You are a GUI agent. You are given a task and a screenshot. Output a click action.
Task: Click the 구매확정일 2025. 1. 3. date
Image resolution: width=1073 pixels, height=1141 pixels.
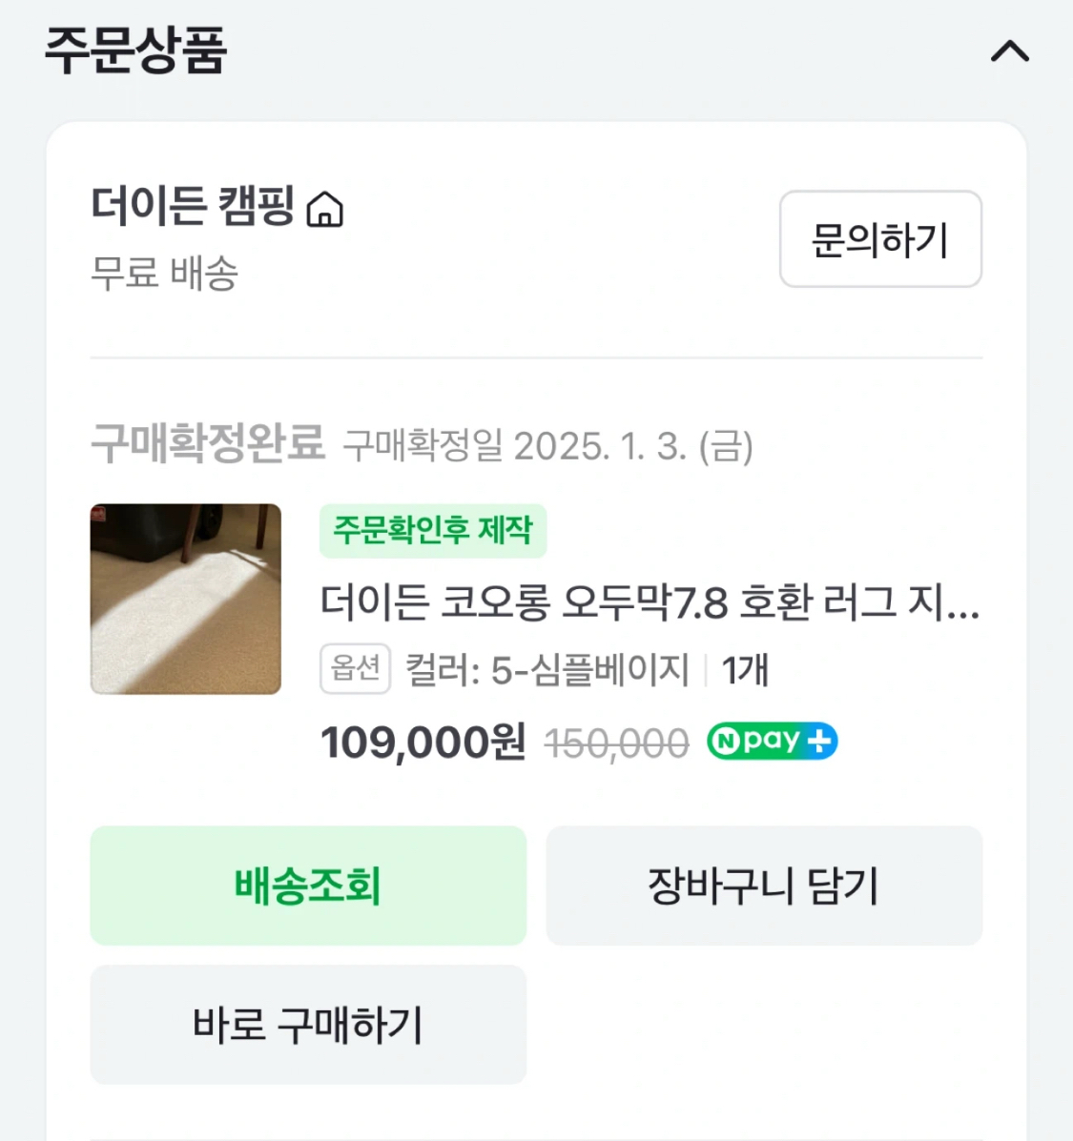[x=548, y=446]
